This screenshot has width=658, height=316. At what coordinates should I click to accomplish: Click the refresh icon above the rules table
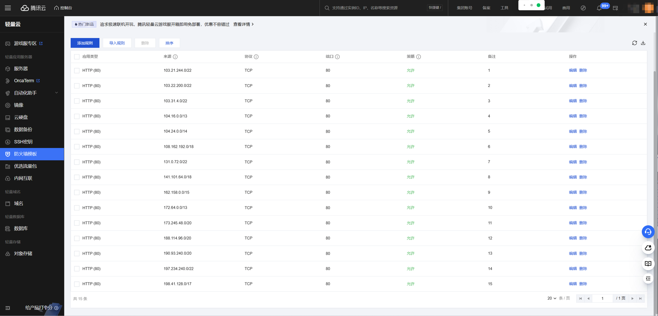pos(634,43)
